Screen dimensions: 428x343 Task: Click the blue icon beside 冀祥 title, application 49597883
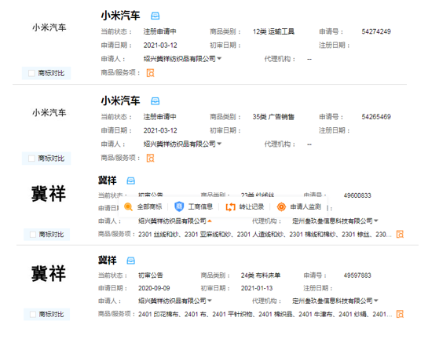coord(130,261)
